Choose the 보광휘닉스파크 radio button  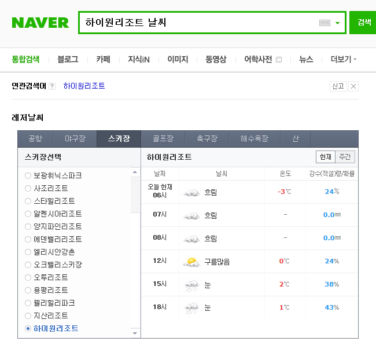pyautogui.click(x=28, y=176)
